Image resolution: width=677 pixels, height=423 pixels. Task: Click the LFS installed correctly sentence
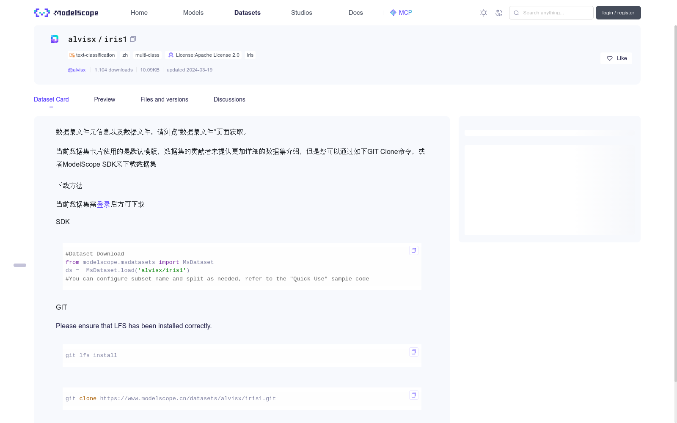coord(134,326)
